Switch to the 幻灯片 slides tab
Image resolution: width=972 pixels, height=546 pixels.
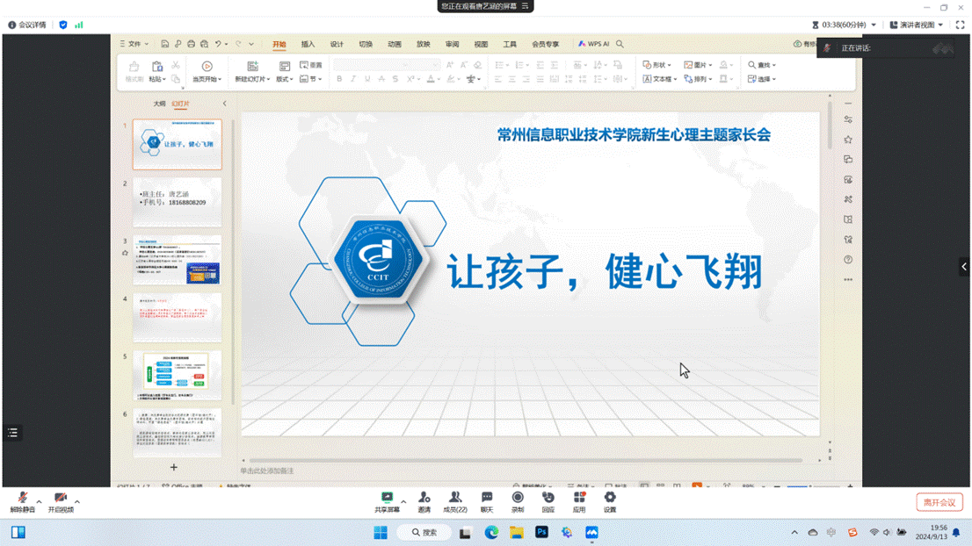click(x=180, y=104)
